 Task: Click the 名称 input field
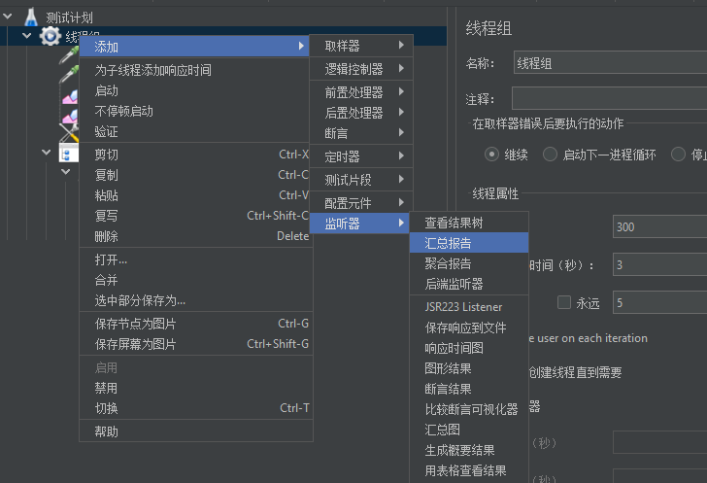click(x=609, y=63)
